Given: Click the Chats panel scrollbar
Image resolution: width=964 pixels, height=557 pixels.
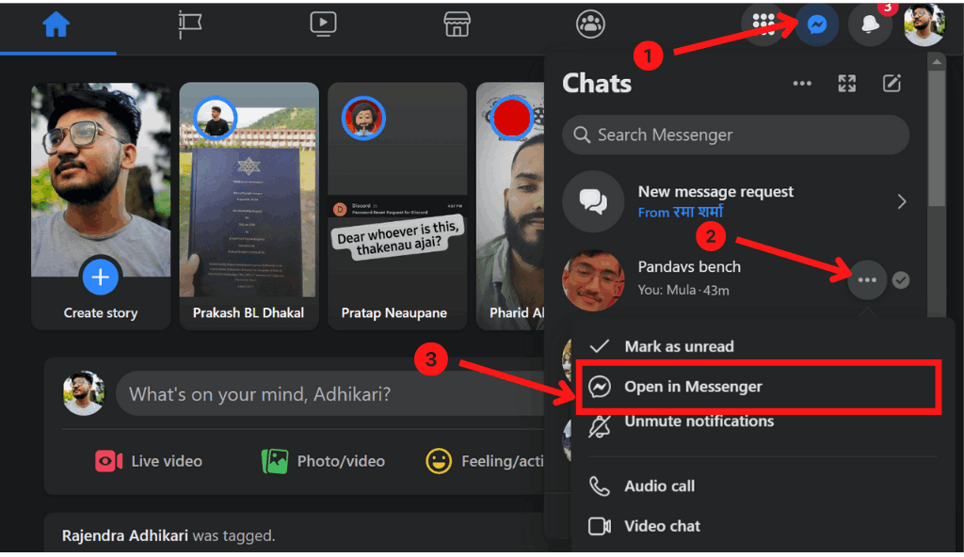Looking at the screenshot, I should click(x=937, y=140).
